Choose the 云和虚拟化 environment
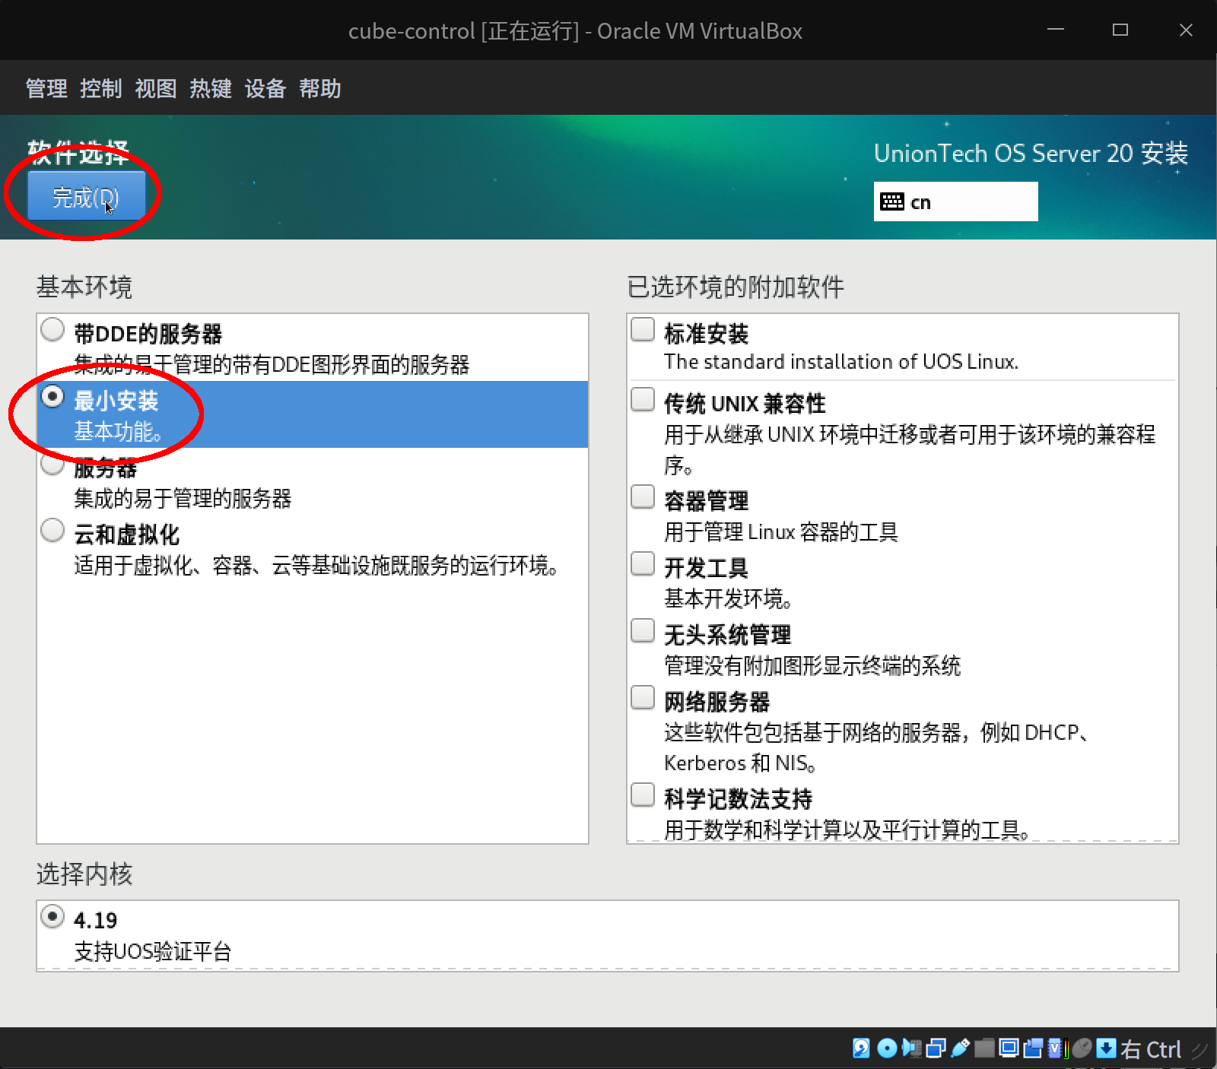 coord(52,530)
